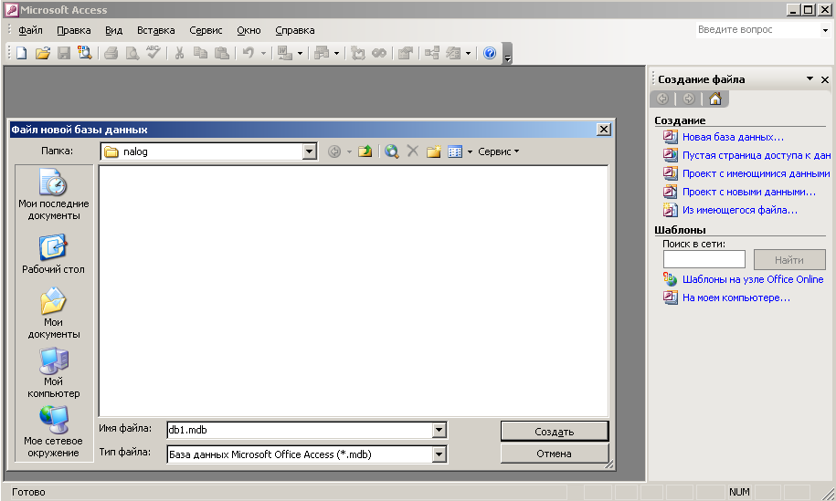Open the task pane title dropdown

(x=810, y=78)
